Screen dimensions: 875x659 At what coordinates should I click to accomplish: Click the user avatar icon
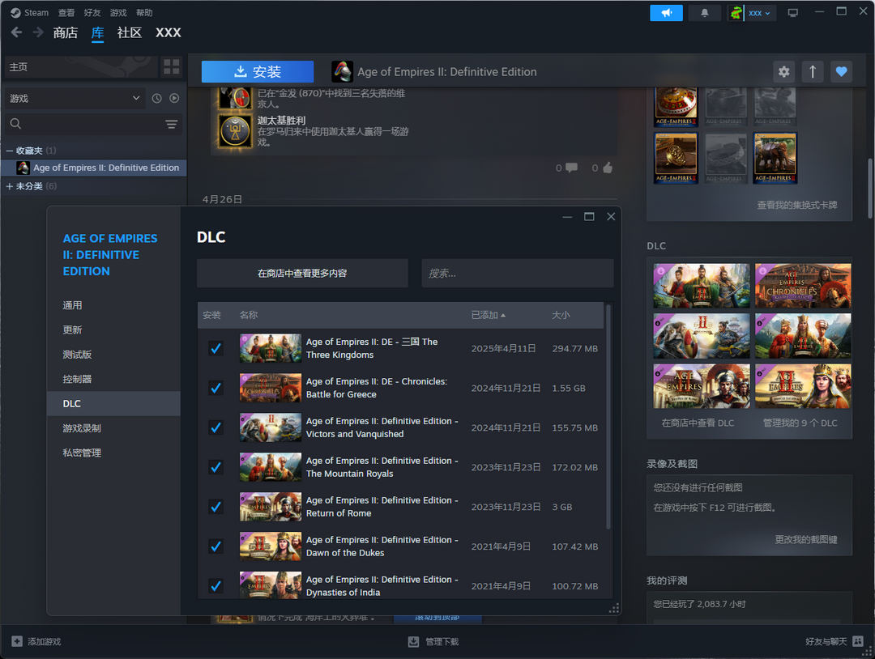click(736, 13)
